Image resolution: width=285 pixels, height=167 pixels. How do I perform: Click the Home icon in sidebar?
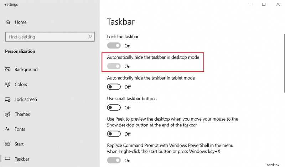[8, 22]
